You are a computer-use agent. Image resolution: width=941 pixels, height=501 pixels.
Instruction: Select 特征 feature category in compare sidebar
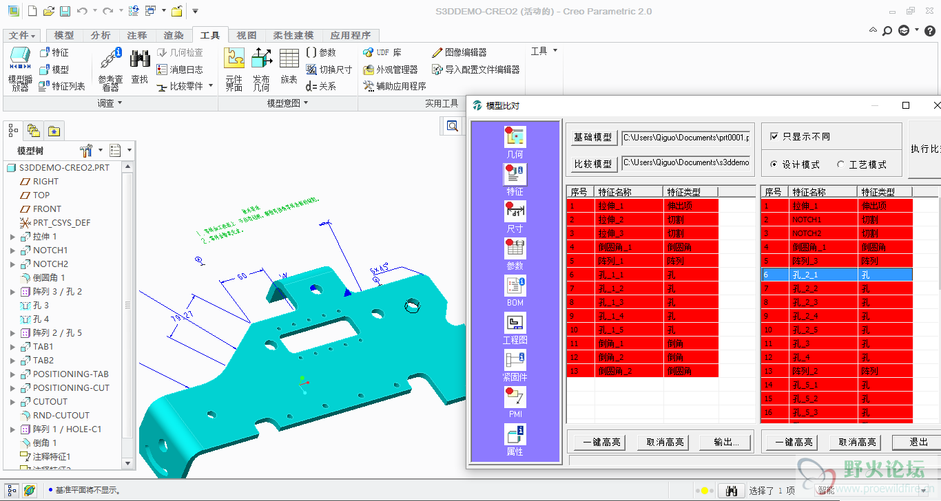[515, 180]
